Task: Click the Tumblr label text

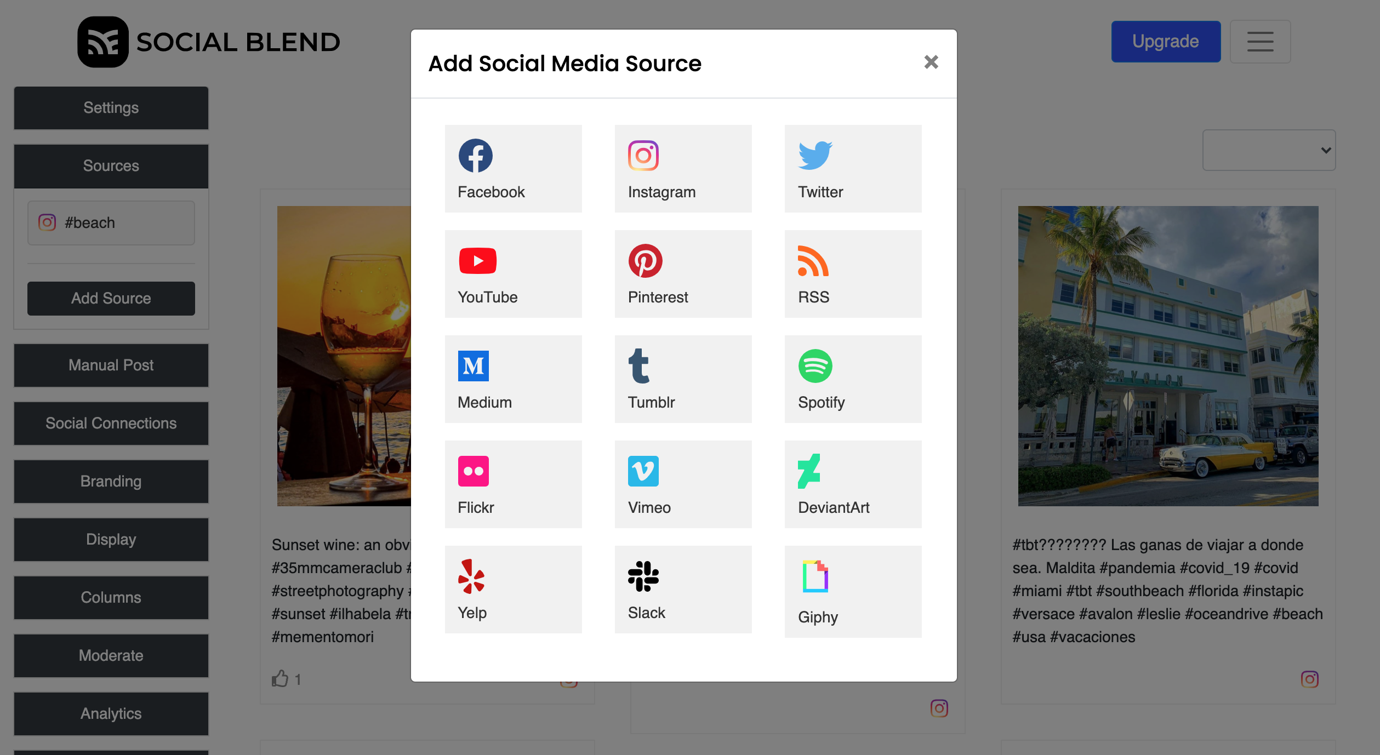Action: click(x=651, y=402)
